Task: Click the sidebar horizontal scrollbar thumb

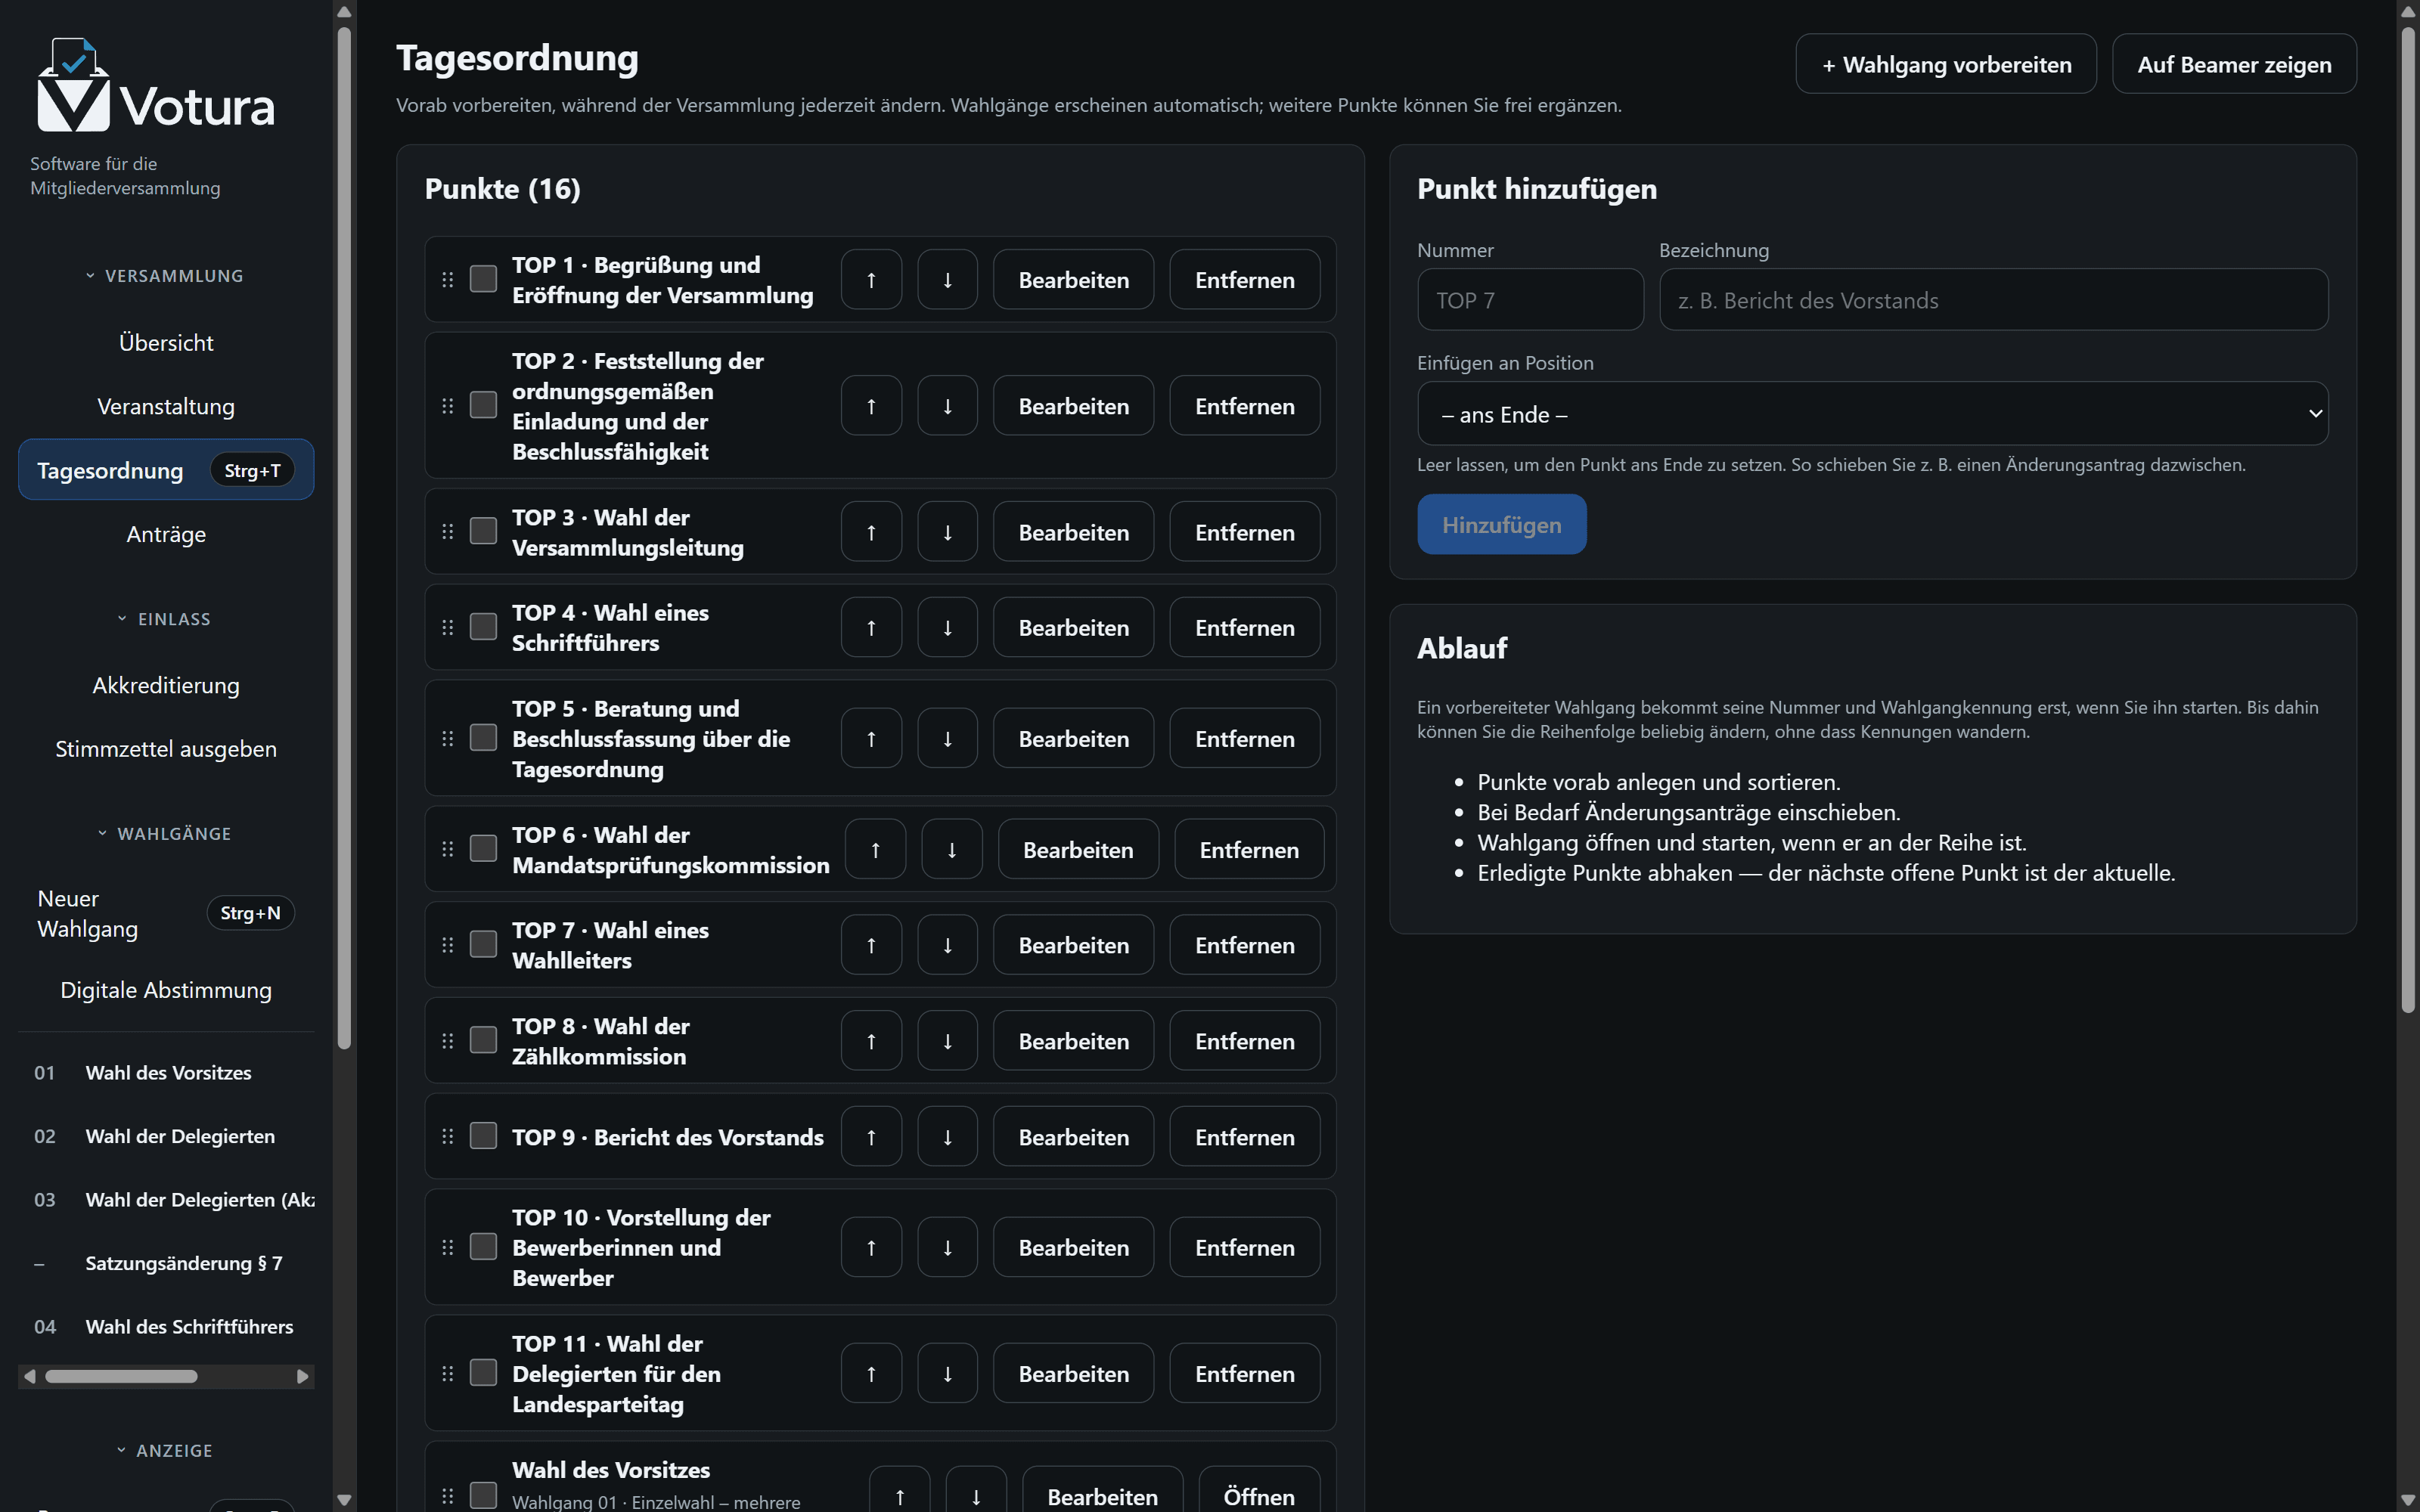Action: pyautogui.click(x=121, y=1377)
